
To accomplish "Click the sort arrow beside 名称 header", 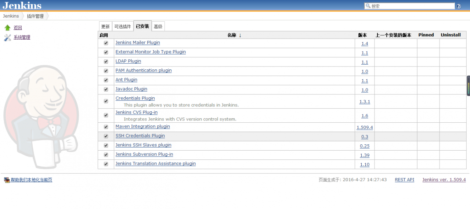I will [x=240, y=35].
